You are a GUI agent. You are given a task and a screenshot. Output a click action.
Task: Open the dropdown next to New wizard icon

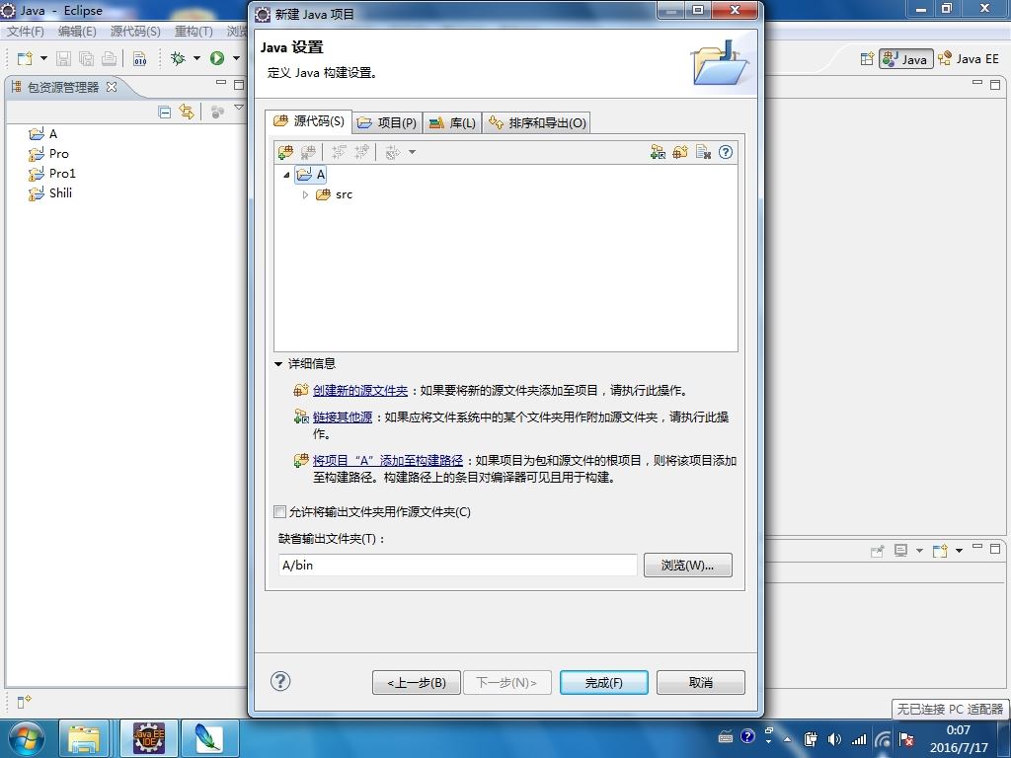click(43, 58)
